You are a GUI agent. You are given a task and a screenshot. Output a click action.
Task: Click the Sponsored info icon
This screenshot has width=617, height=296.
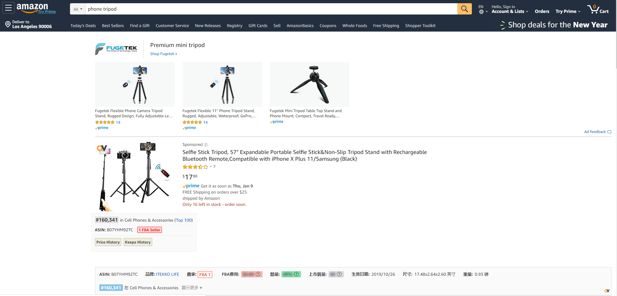pos(206,145)
